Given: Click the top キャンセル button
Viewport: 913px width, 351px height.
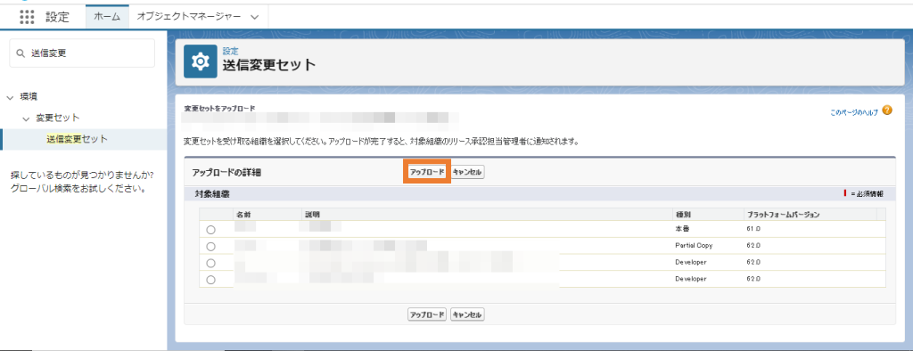Looking at the screenshot, I should [x=467, y=172].
